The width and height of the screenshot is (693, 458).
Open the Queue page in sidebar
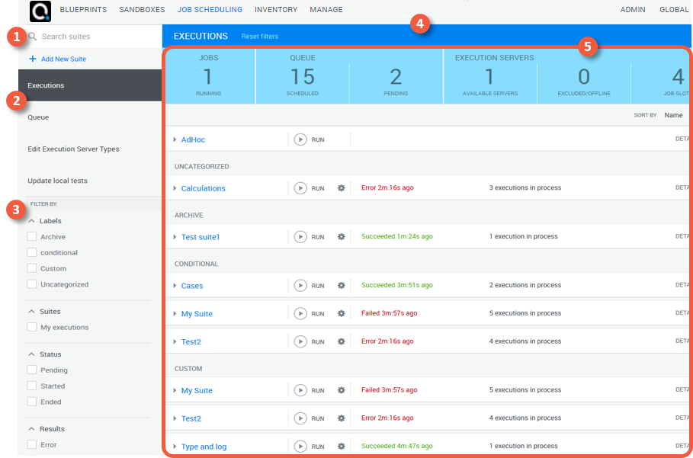click(x=38, y=117)
